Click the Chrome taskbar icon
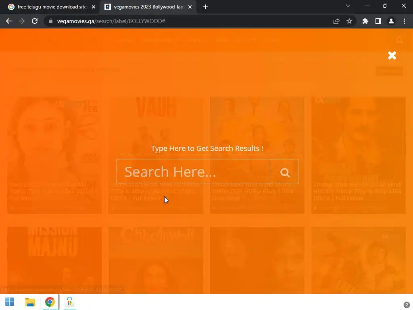 (50, 302)
